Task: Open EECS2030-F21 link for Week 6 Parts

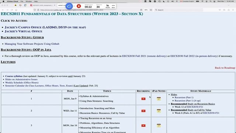Action: (211, 113)
